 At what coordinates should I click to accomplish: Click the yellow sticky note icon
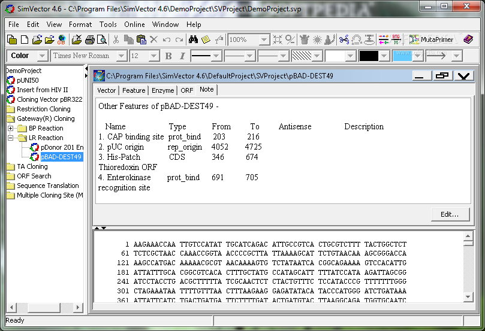(x=206, y=40)
